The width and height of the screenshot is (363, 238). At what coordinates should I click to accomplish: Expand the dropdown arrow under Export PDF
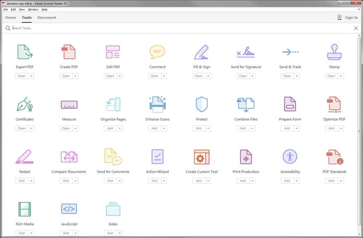31,76
